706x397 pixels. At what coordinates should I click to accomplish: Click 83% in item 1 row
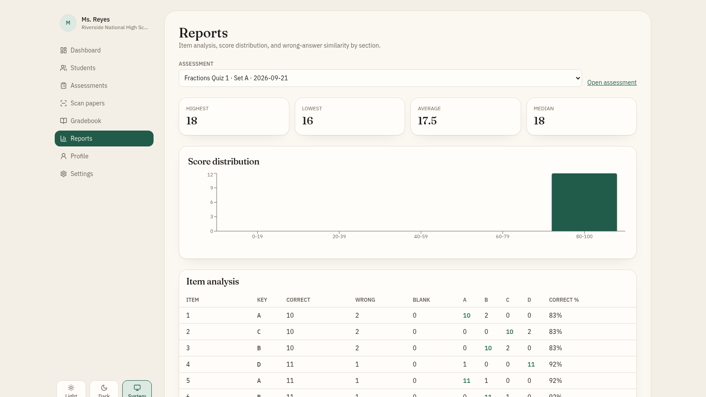pyautogui.click(x=556, y=315)
